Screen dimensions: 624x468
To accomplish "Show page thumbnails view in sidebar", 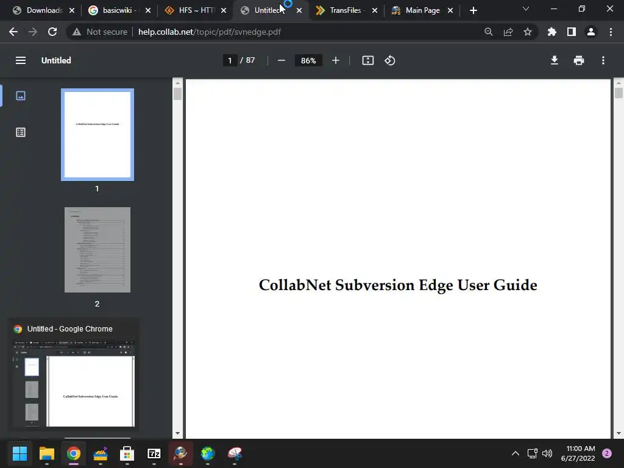I will coord(21,96).
